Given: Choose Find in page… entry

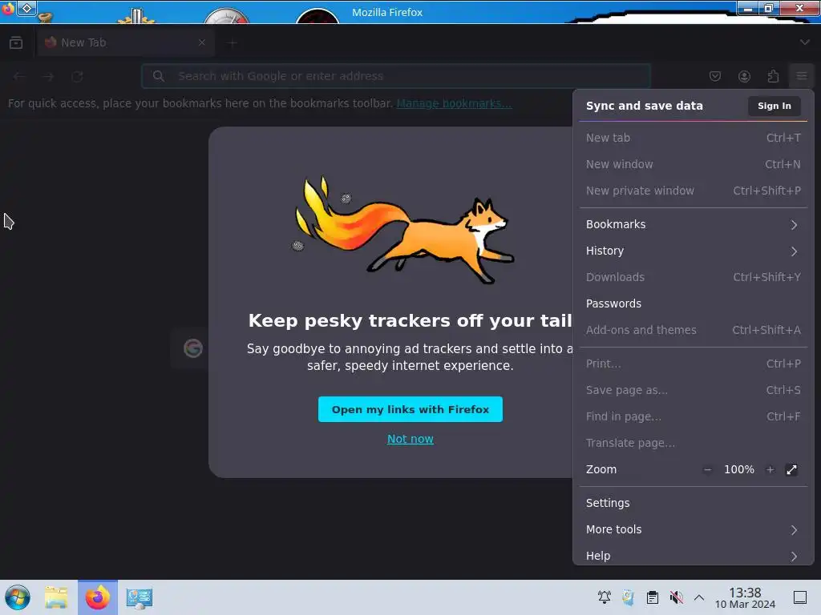Looking at the screenshot, I should [694, 416].
